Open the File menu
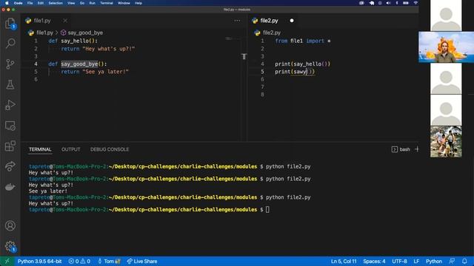 pyautogui.click(x=30, y=3)
